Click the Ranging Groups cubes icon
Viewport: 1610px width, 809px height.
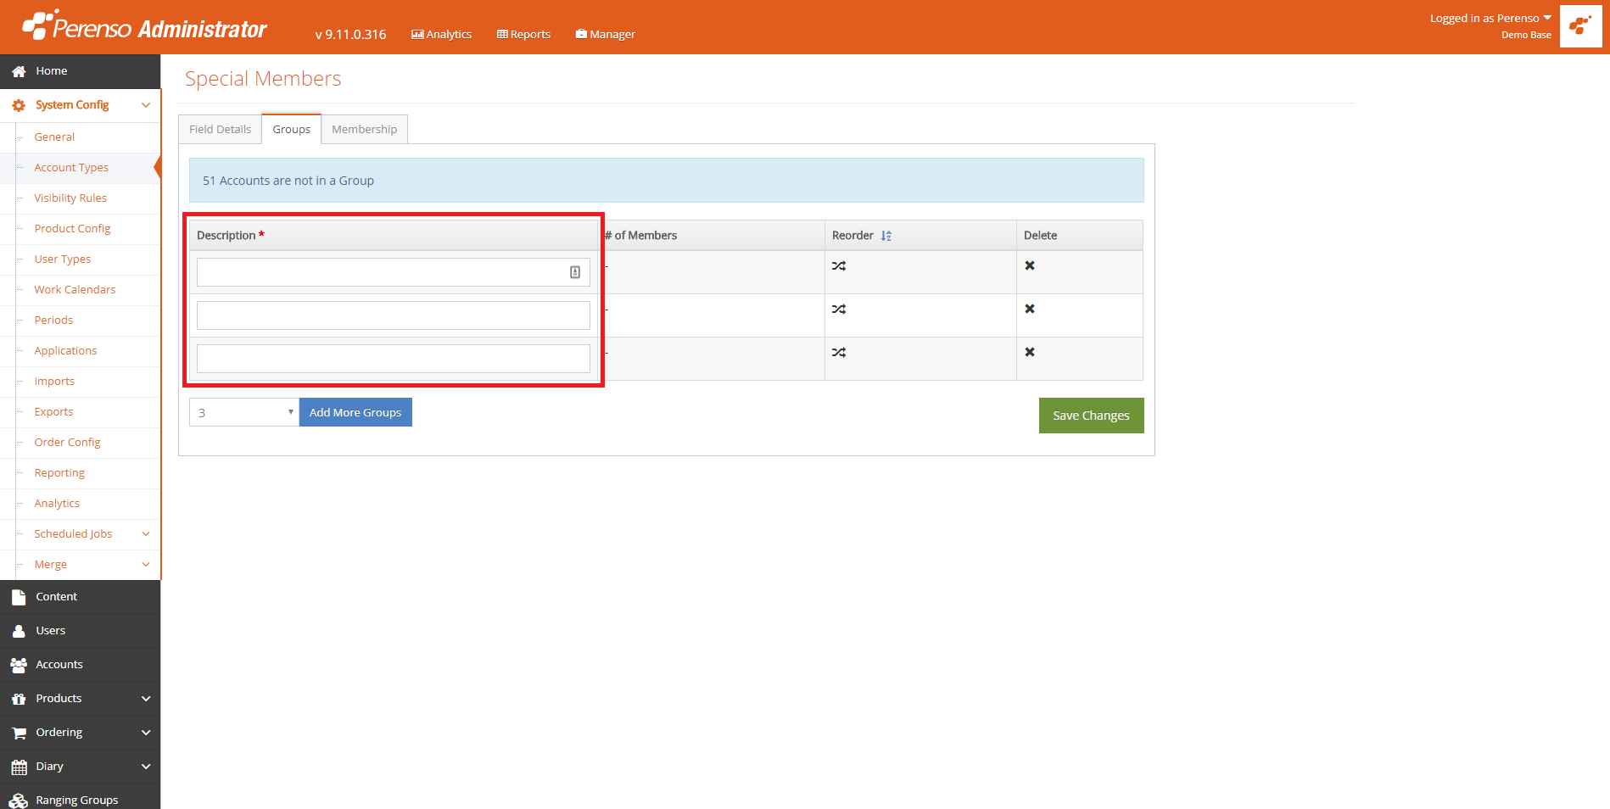pyautogui.click(x=19, y=801)
